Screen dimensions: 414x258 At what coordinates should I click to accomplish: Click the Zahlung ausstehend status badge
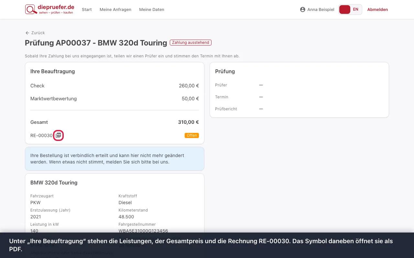[x=191, y=43]
